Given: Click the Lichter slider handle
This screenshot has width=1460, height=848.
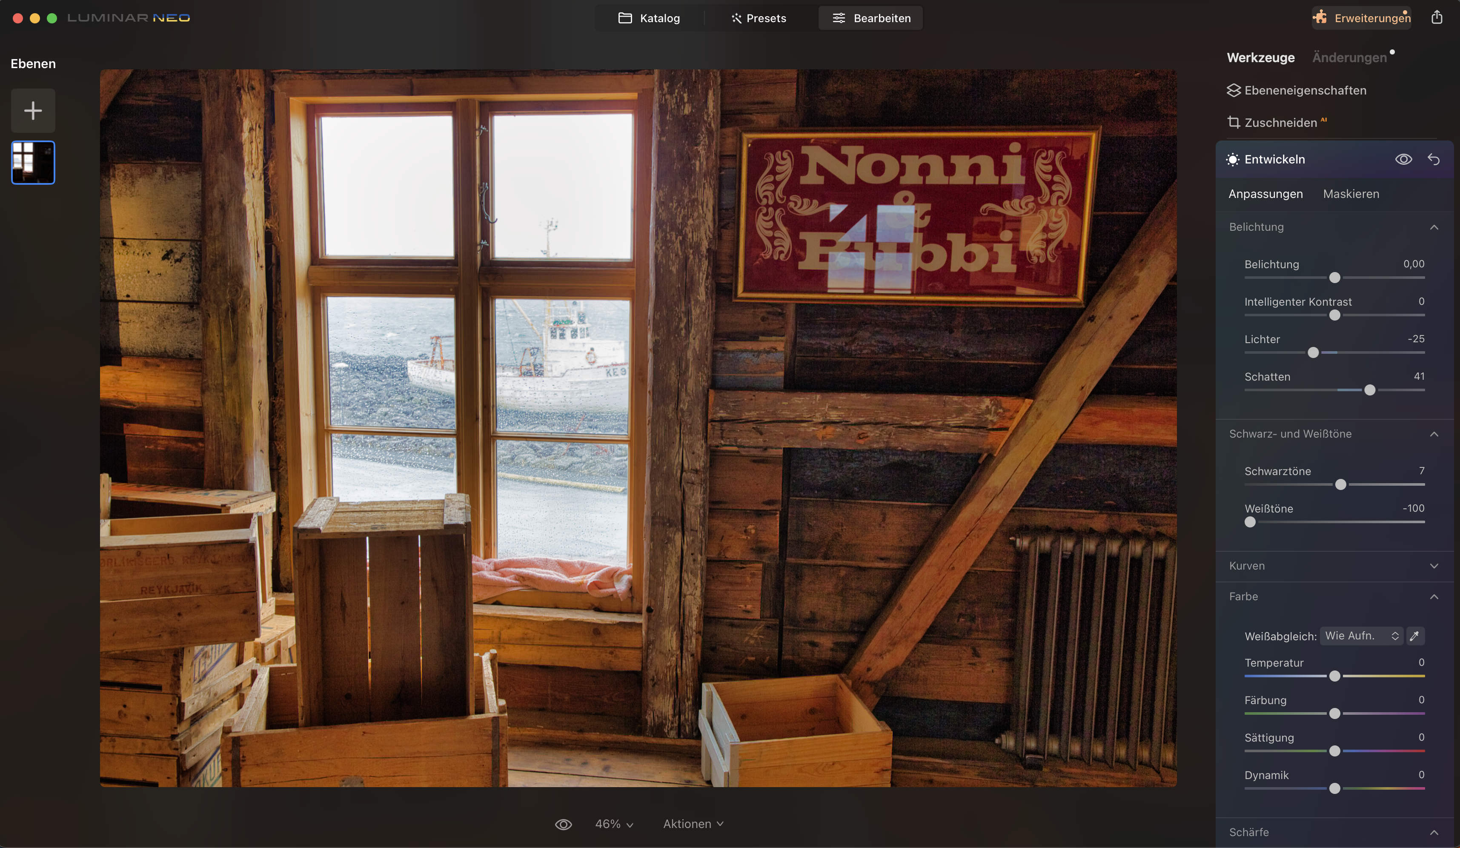Looking at the screenshot, I should click(x=1313, y=352).
